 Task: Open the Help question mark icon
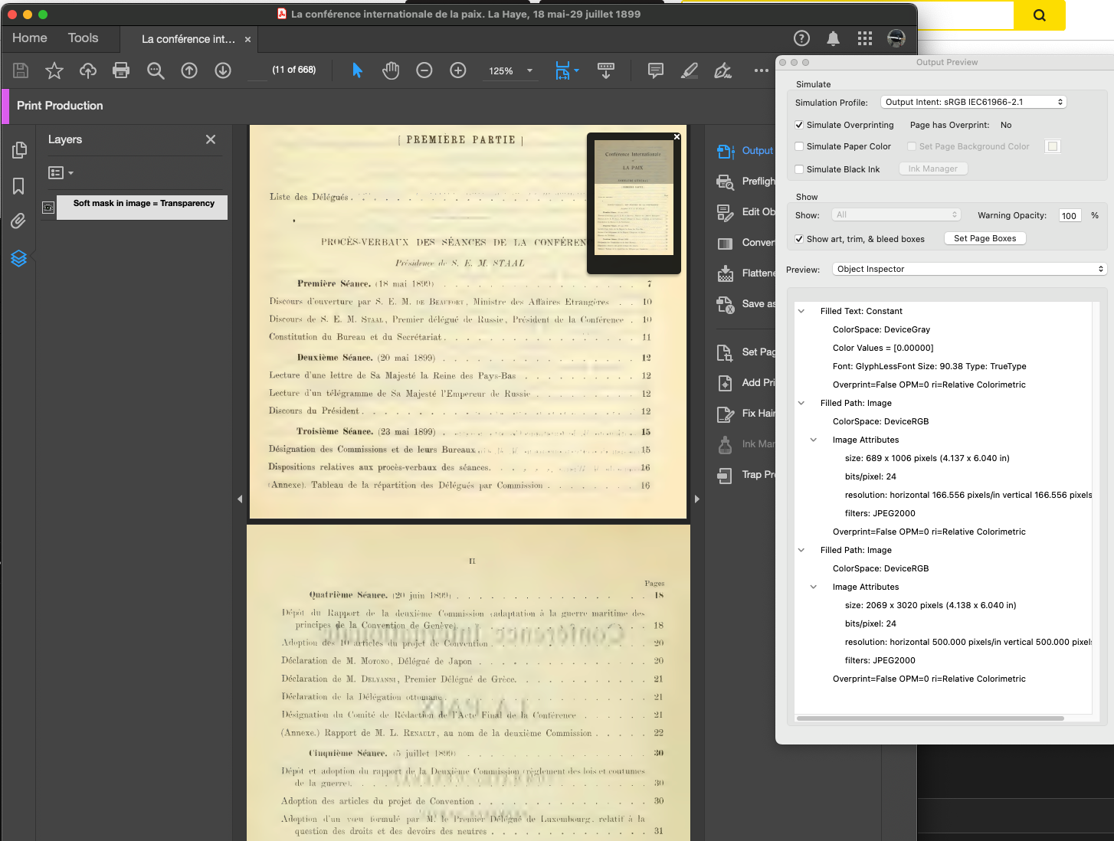(801, 38)
